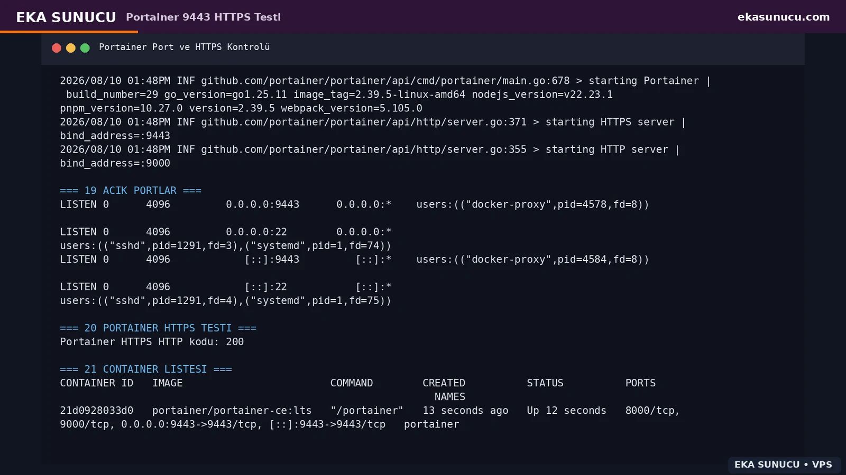Click the terminal title Portainer Port ve HTTPS Kontrolü
846x475 pixels.
184,47
